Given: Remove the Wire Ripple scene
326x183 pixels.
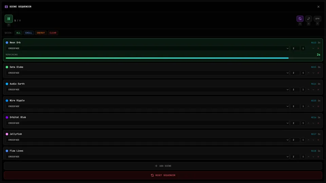Looking at the screenshot, I should tap(318, 106).
